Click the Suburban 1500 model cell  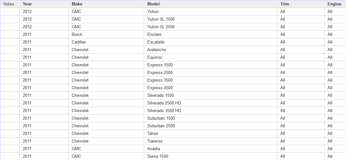tap(161, 118)
